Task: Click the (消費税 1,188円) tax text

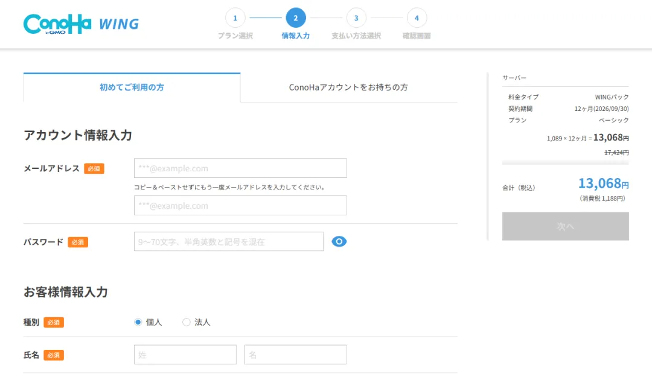Action: pos(602,198)
